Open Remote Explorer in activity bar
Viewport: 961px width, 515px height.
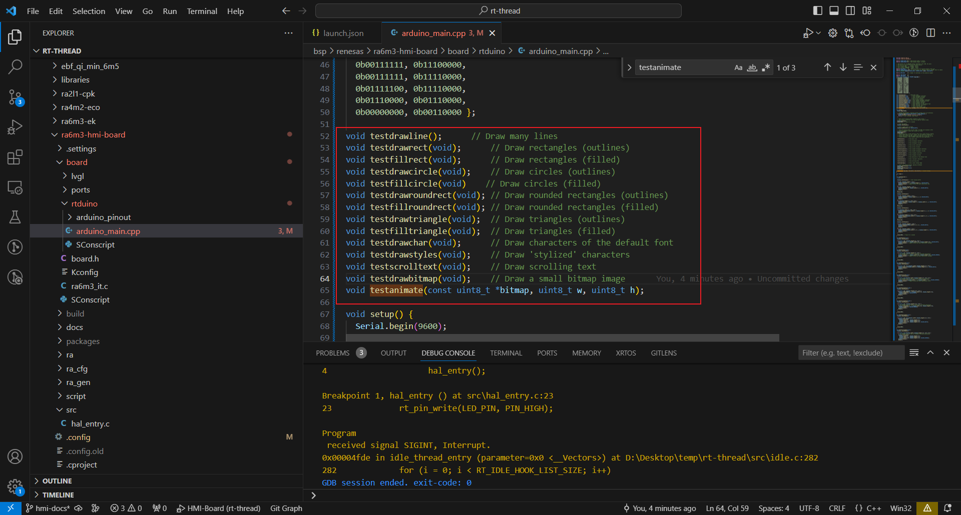(15, 187)
